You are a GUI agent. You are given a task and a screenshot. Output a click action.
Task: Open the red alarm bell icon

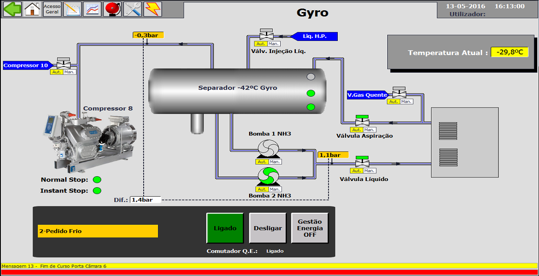112,9
